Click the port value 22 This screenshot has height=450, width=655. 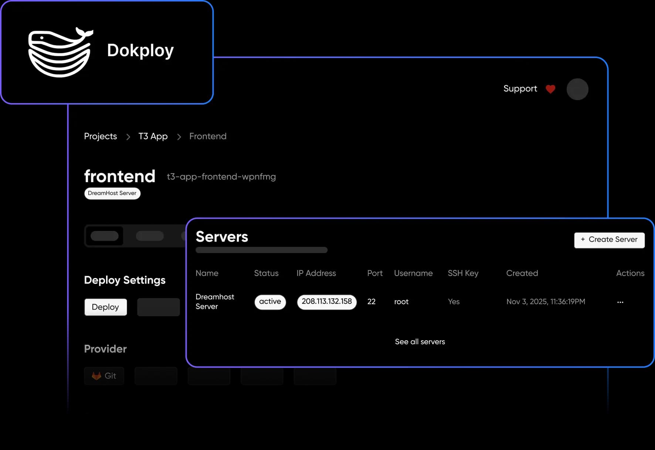[371, 302]
